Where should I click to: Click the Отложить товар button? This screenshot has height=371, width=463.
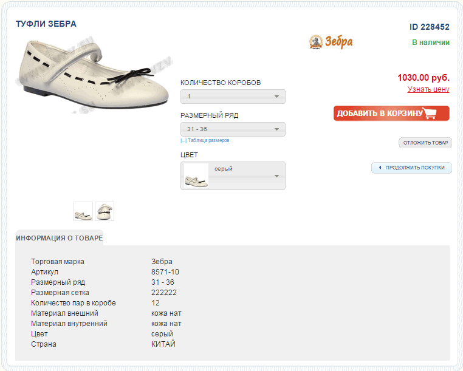click(425, 143)
